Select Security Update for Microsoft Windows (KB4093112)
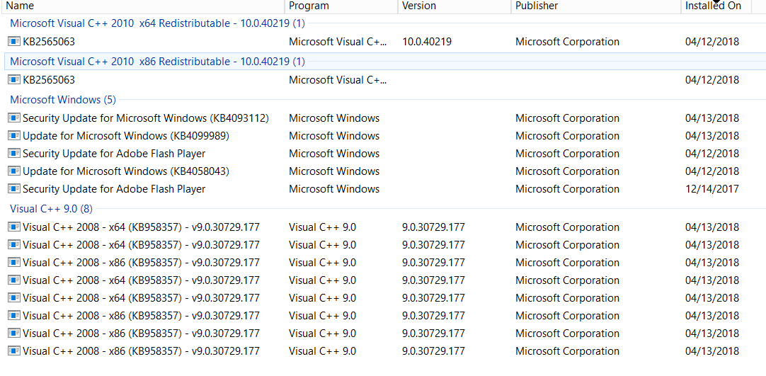Image resolution: width=766 pixels, height=376 pixels. (146, 118)
